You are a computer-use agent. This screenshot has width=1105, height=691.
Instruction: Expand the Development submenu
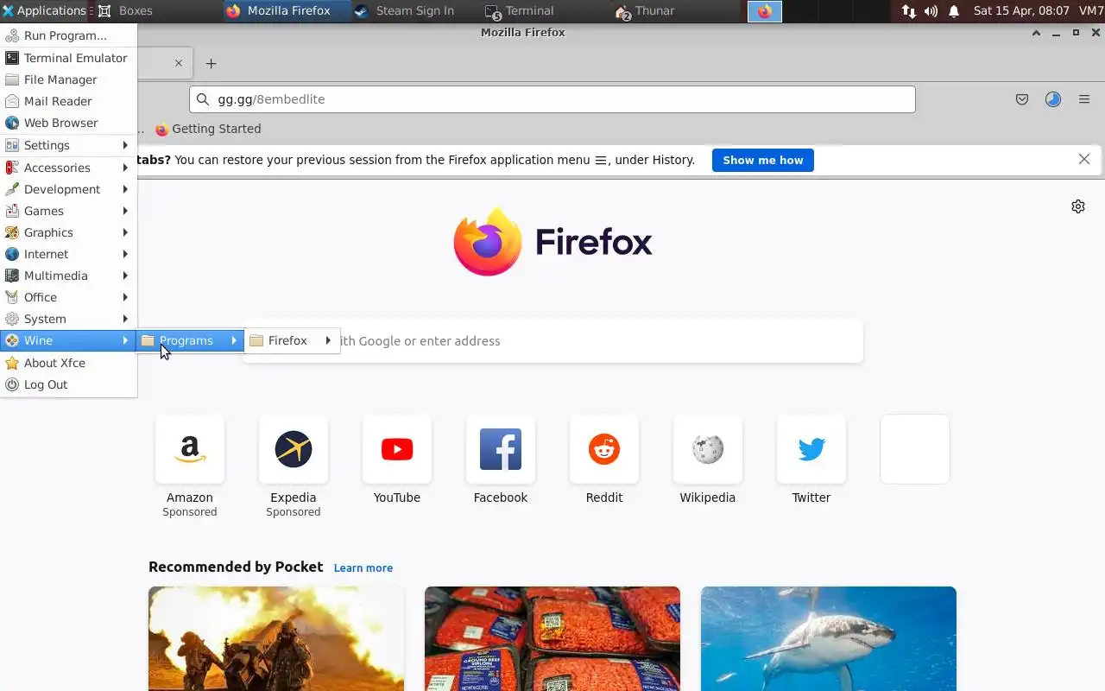[68, 189]
